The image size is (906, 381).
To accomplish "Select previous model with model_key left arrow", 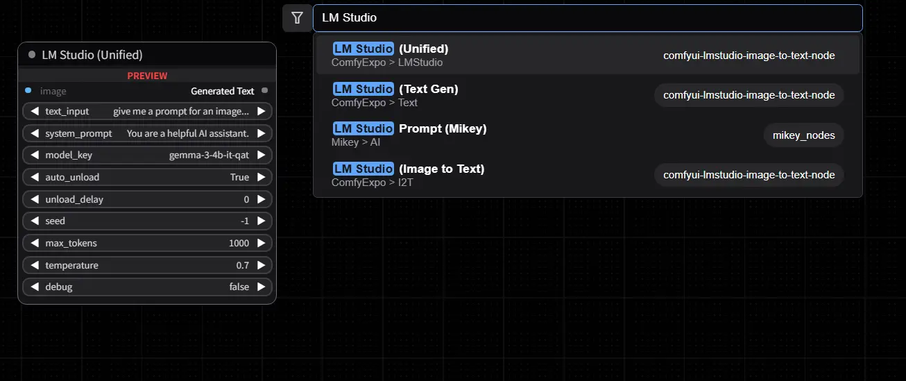I will point(34,155).
